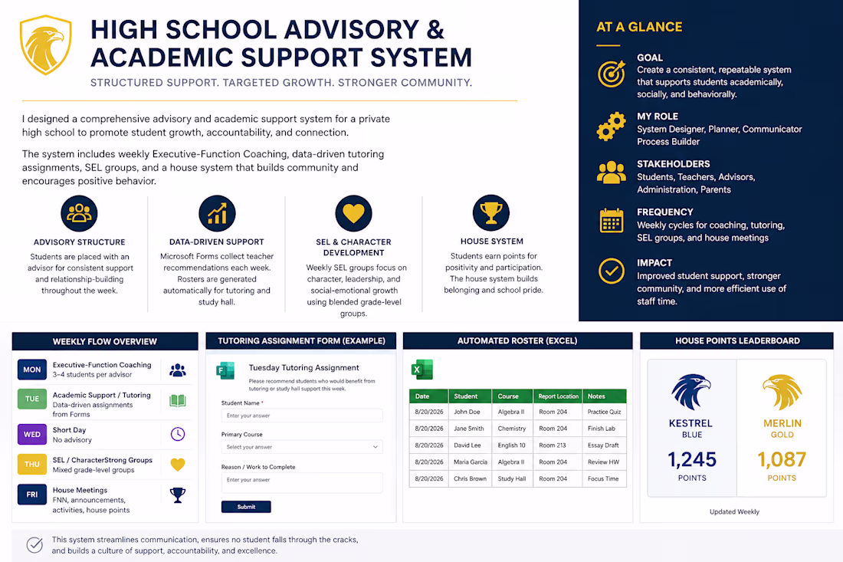The height and width of the screenshot is (562, 843).
Task: Click the clock icon in Wednesday row
Action: click(178, 434)
